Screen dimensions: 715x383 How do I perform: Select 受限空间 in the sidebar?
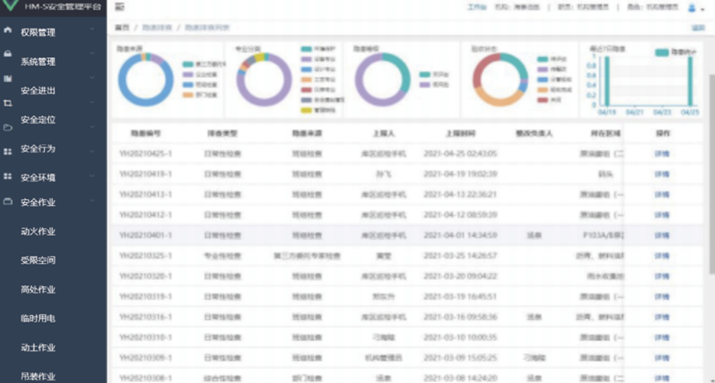tap(38, 261)
